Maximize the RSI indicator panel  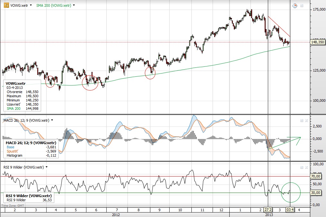click(302, 167)
